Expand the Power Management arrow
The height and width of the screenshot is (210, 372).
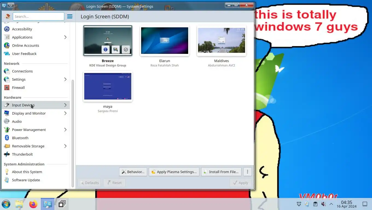tap(65, 130)
